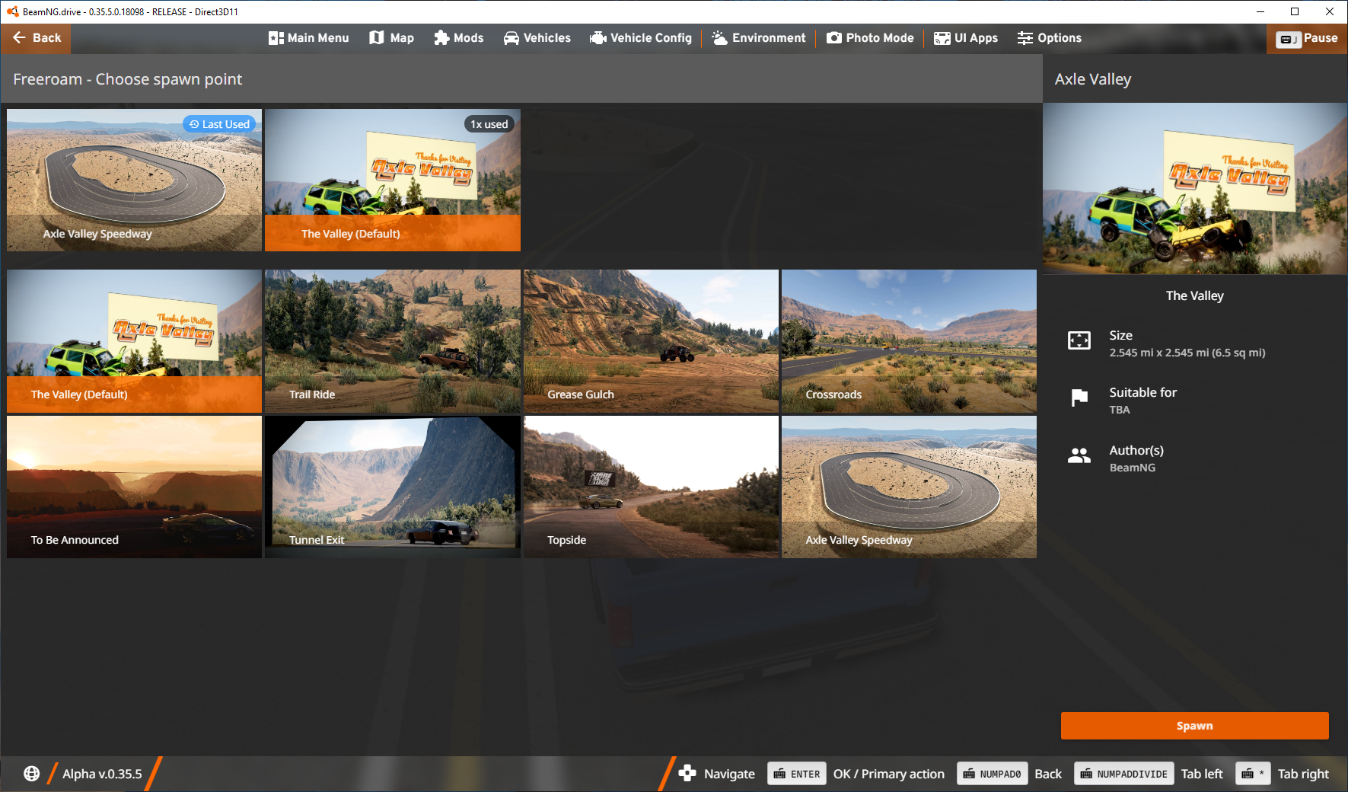This screenshot has width=1348, height=792.
Task: Click the Author(s) people icon
Action: click(x=1079, y=455)
